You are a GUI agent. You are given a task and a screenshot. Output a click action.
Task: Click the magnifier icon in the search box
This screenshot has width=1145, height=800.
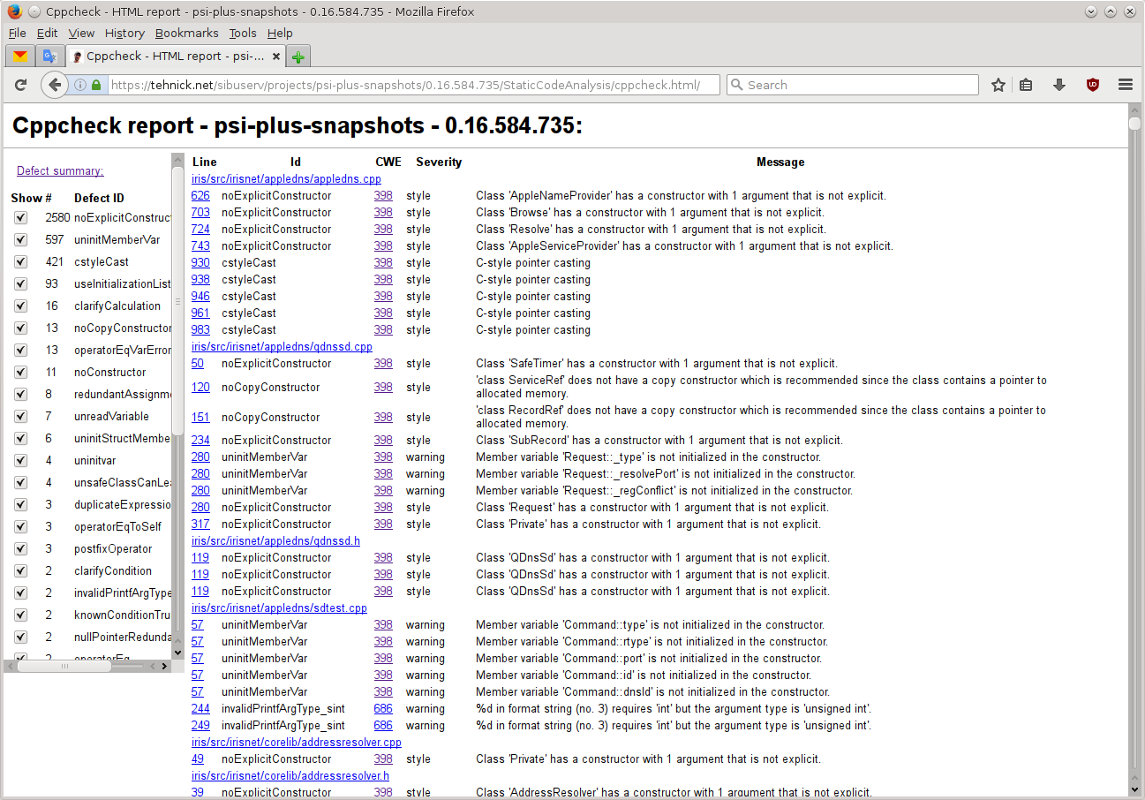737,85
